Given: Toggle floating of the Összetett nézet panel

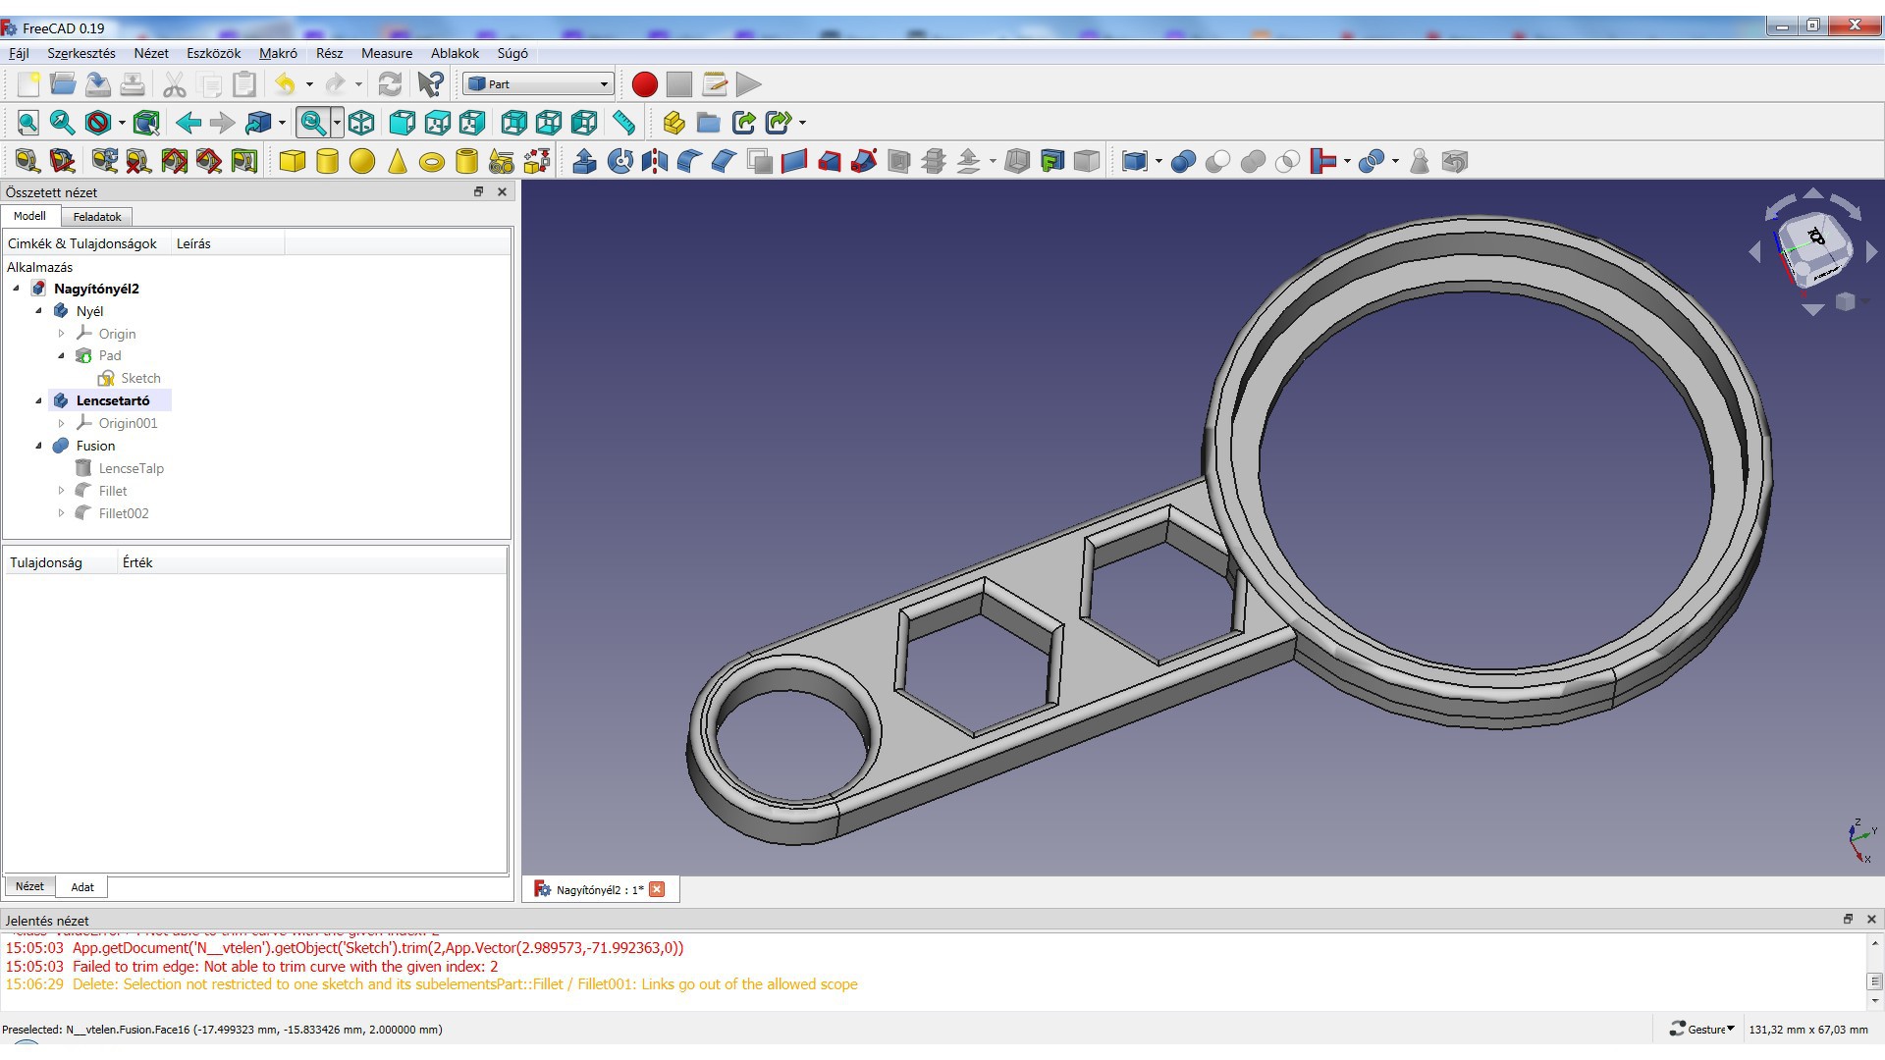Looking at the screenshot, I should point(479,192).
